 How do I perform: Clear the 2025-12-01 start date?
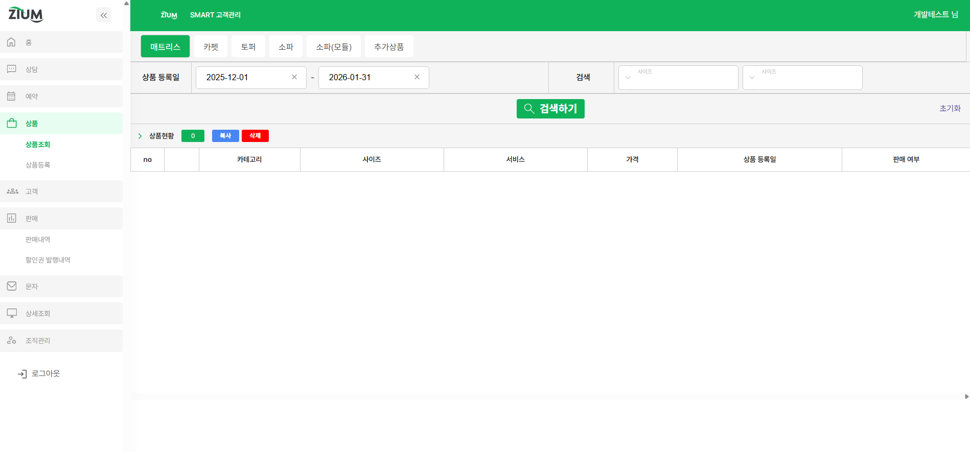(x=294, y=77)
